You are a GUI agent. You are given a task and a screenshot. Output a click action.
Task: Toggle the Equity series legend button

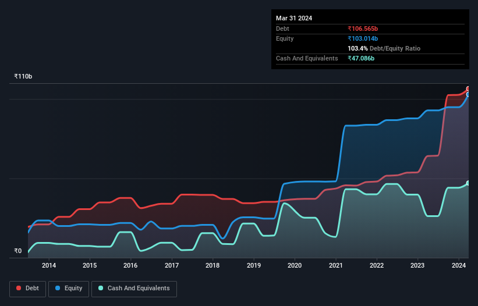[69, 289]
